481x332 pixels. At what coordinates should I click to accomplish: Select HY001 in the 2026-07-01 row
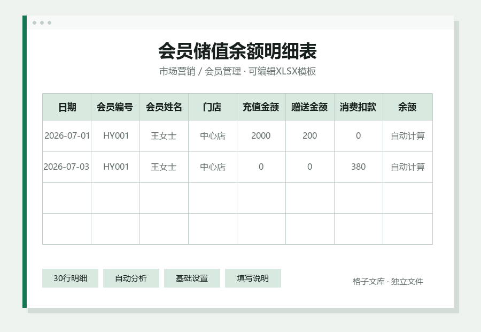115,135
